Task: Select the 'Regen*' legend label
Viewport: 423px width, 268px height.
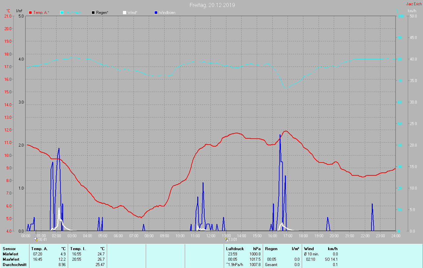Action: [x=102, y=13]
